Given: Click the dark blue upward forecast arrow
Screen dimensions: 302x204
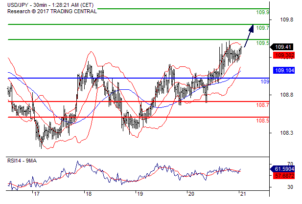Looking at the screenshot, I should 248,35.
